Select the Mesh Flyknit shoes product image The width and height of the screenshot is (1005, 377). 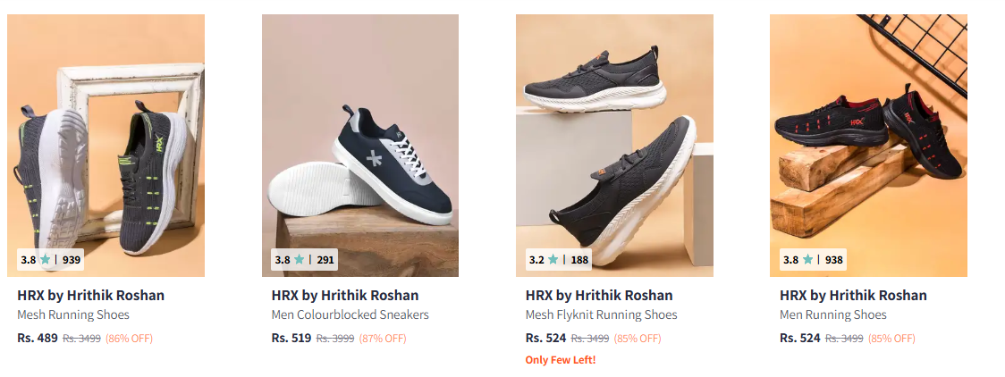click(x=614, y=143)
